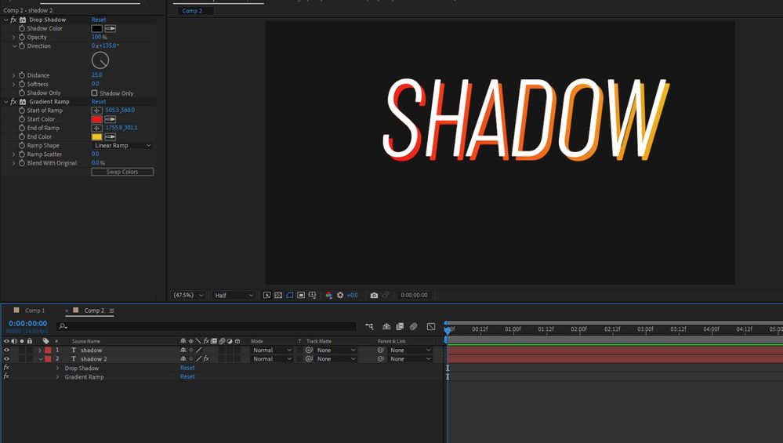Expand the shadow layer twirl arrow
783x443 pixels.
pos(40,350)
